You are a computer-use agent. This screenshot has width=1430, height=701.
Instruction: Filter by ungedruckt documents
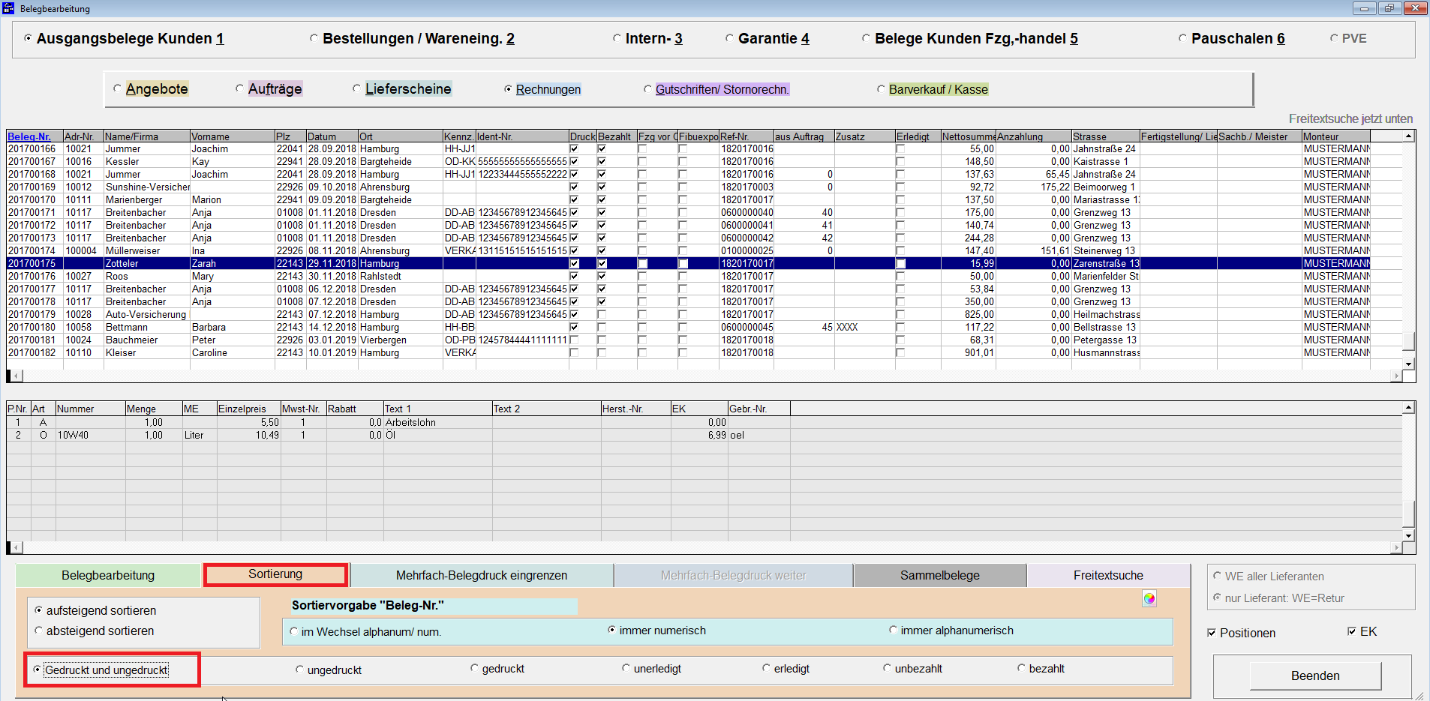point(300,670)
